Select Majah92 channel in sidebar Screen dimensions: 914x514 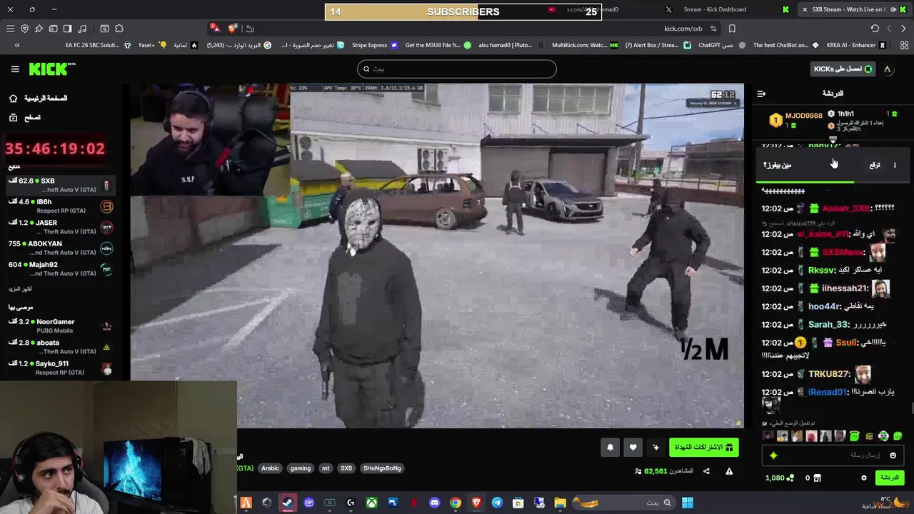61,268
